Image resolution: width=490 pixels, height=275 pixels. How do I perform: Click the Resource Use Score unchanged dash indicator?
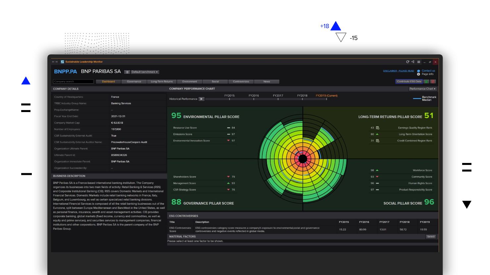click(228, 128)
